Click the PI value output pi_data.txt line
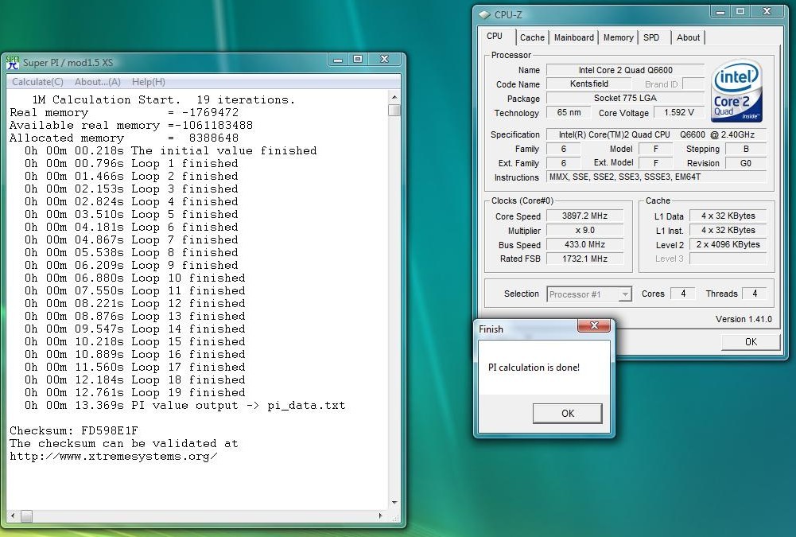Viewport: 796px width, 537px height. point(184,406)
